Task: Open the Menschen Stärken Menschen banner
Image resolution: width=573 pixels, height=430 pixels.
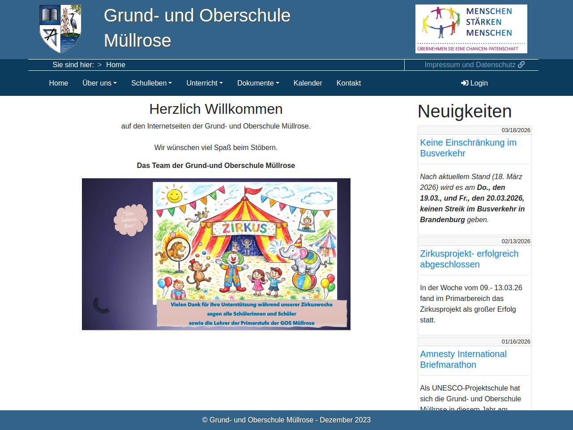Action: [x=471, y=29]
